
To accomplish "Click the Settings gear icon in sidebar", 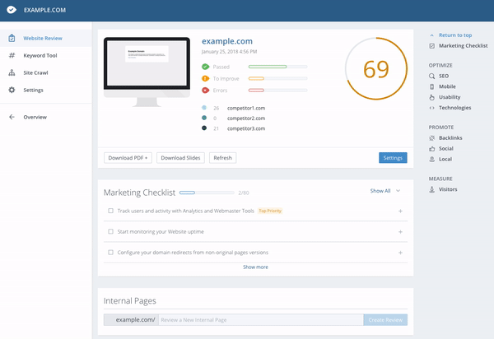I will click(12, 90).
